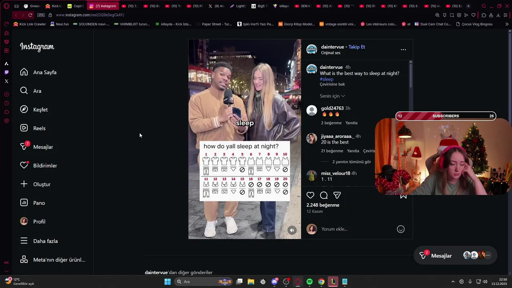Click Takip Et to follow daintervue

pos(357,47)
